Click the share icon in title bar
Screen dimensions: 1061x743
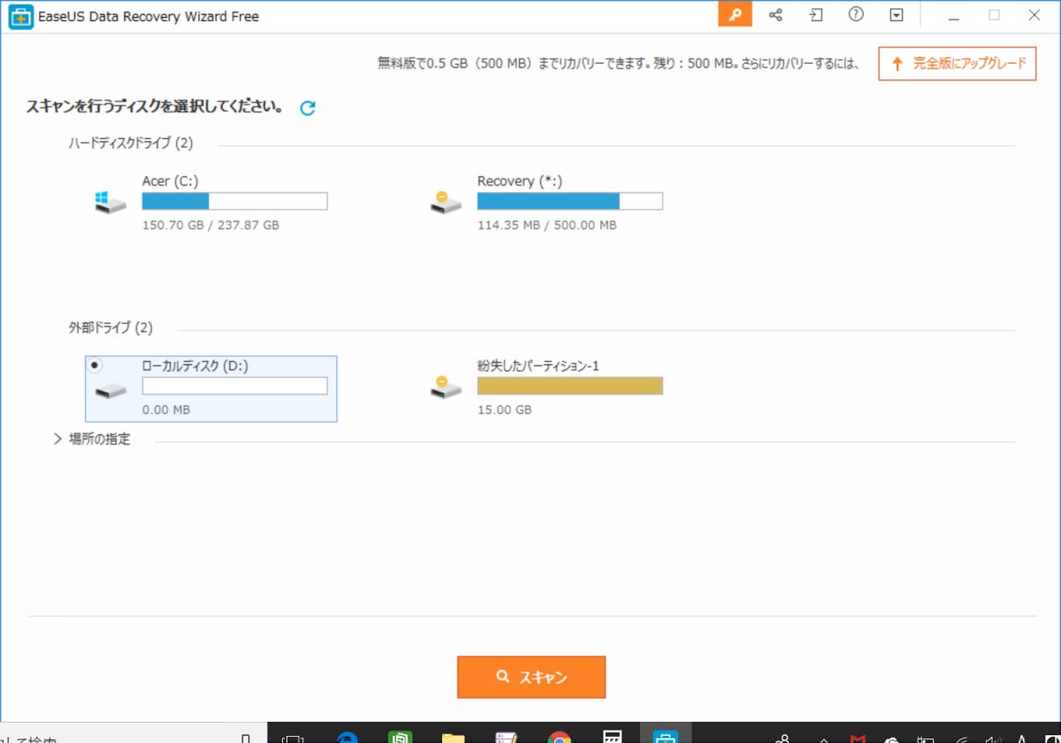[x=775, y=15]
